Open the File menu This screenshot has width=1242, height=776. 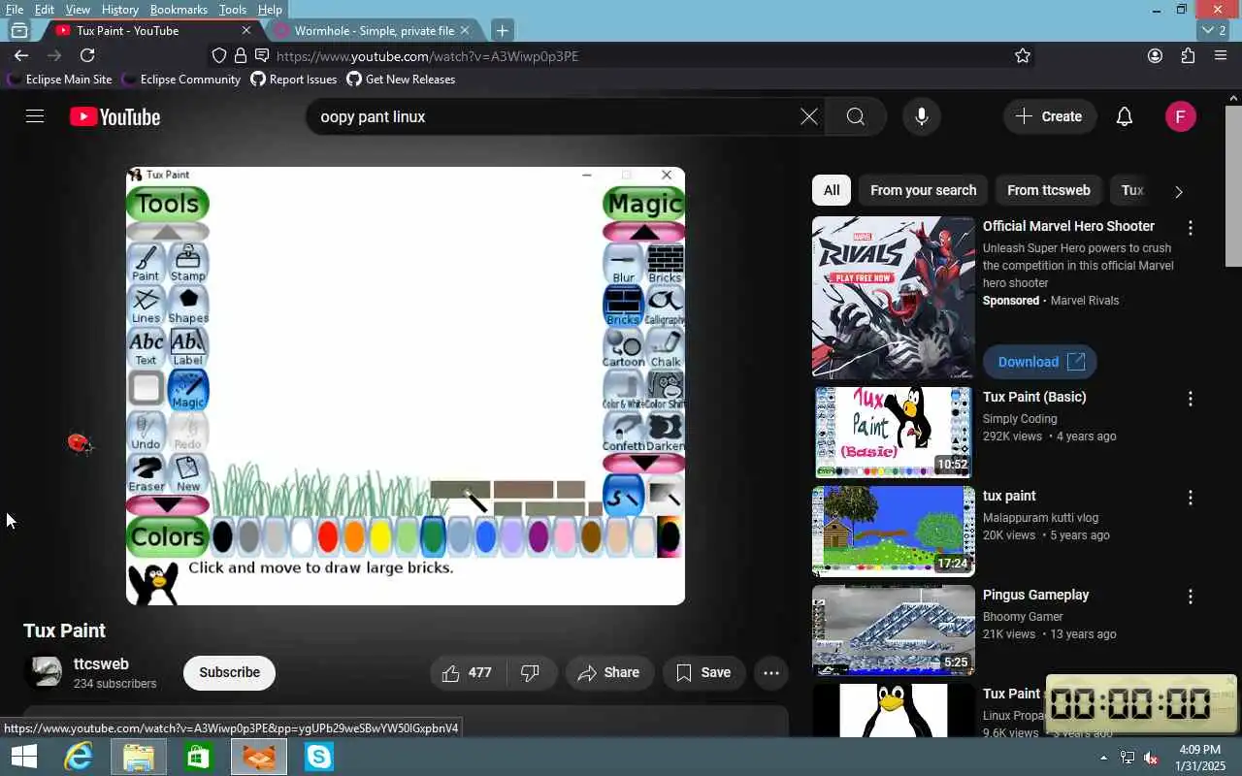point(15,10)
